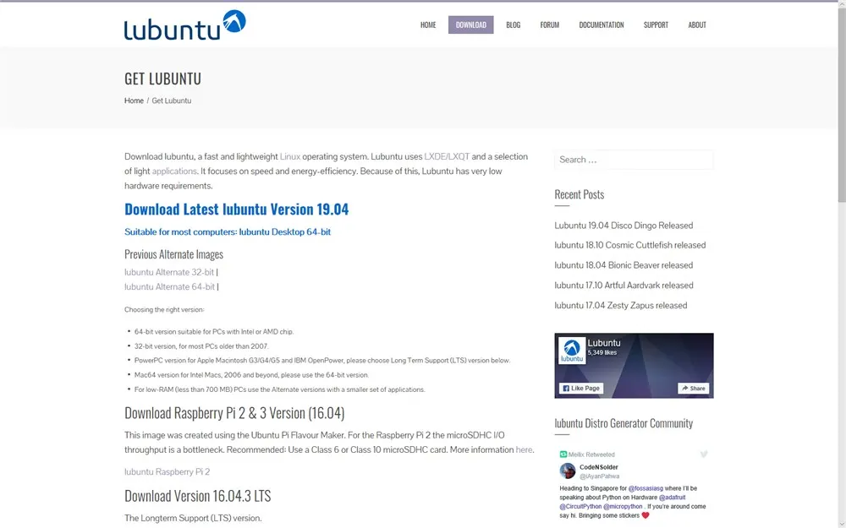The height and width of the screenshot is (528, 846).
Task: Open lubuntu Alternate 32-bit link
Action: [169, 273]
